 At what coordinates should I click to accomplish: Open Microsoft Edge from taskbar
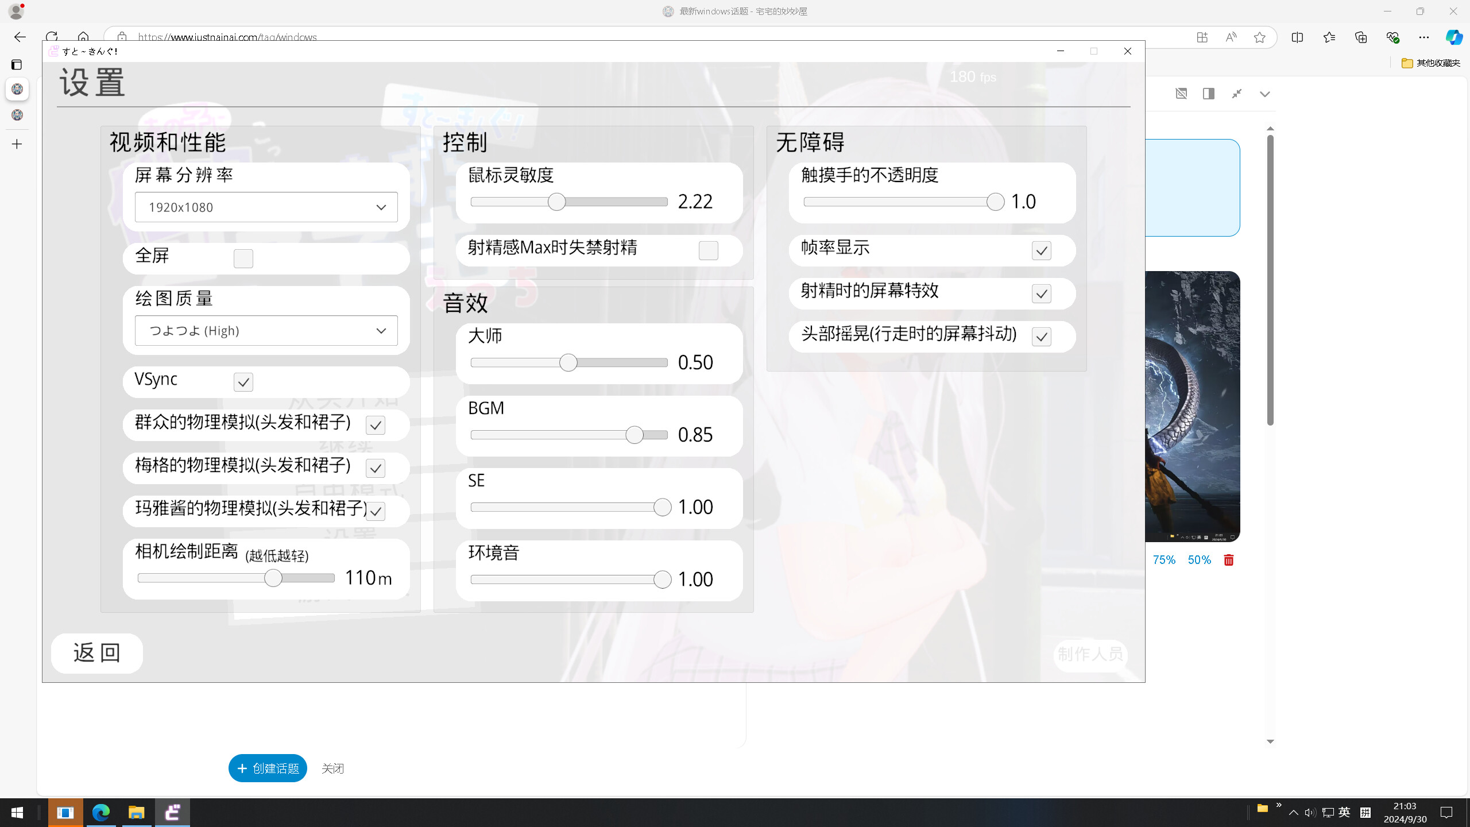point(101,813)
